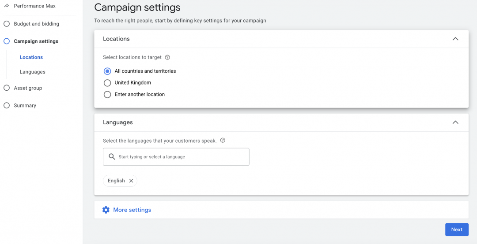Image resolution: width=477 pixels, height=244 pixels.
Task: Go to Locations in sidebar
Action: pyautogui.click(x=31, y=57)
